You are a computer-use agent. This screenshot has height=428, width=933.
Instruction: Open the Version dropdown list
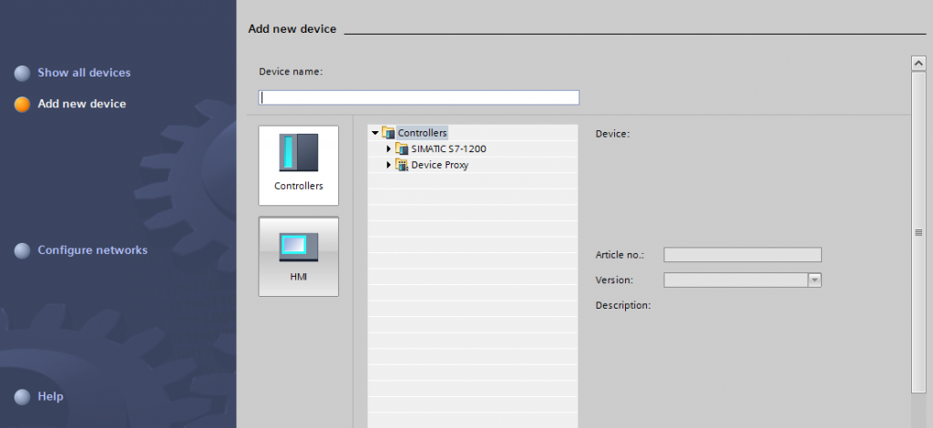point(815,280)
